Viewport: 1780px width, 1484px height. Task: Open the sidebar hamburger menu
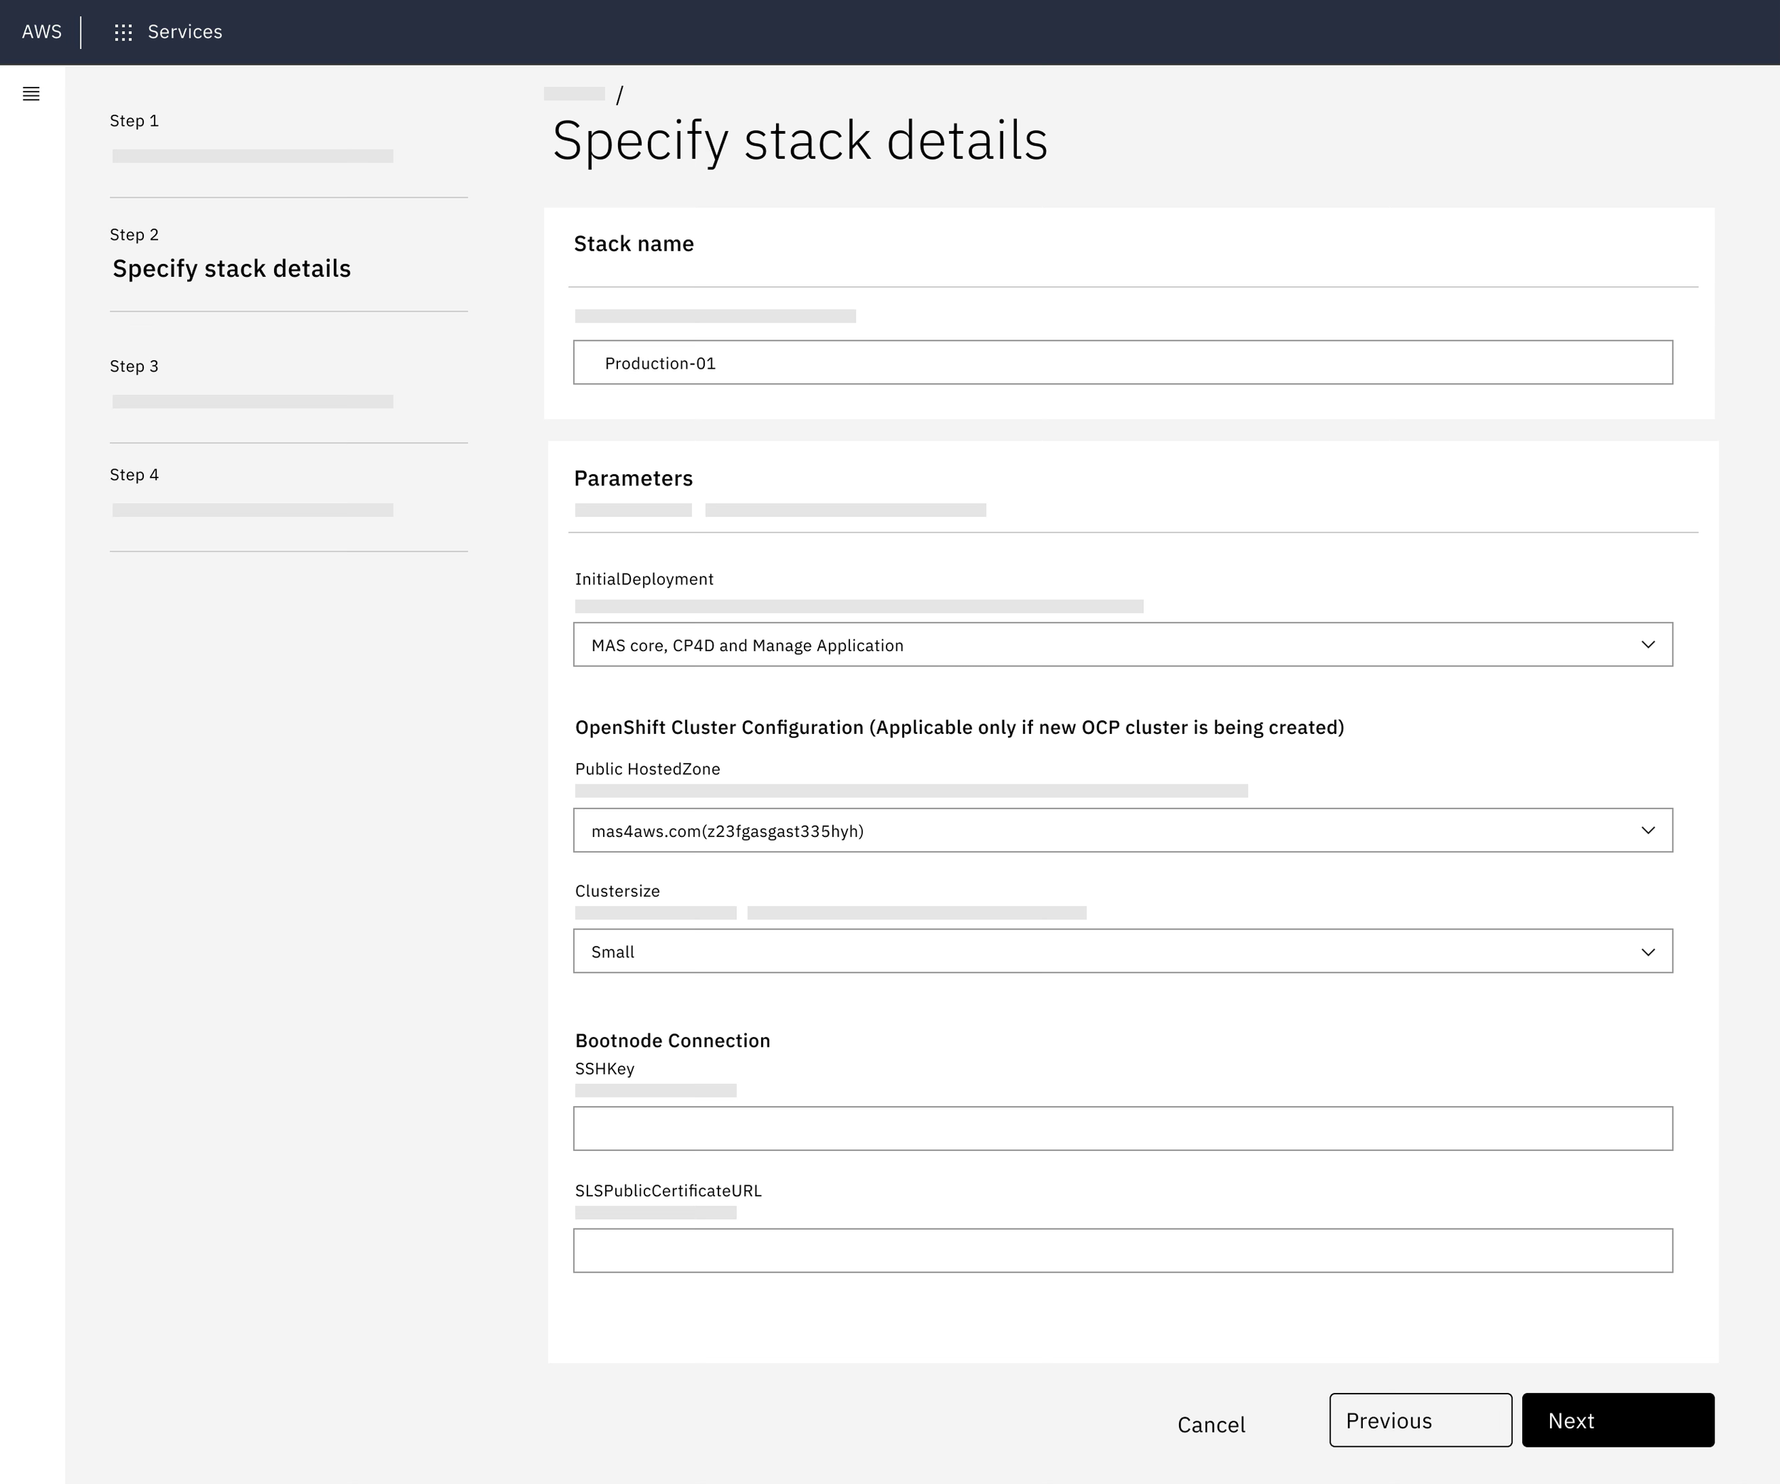tap(31, 94)
